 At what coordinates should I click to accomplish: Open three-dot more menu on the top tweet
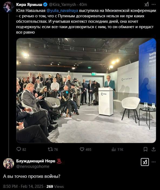(x=154, y=5)
